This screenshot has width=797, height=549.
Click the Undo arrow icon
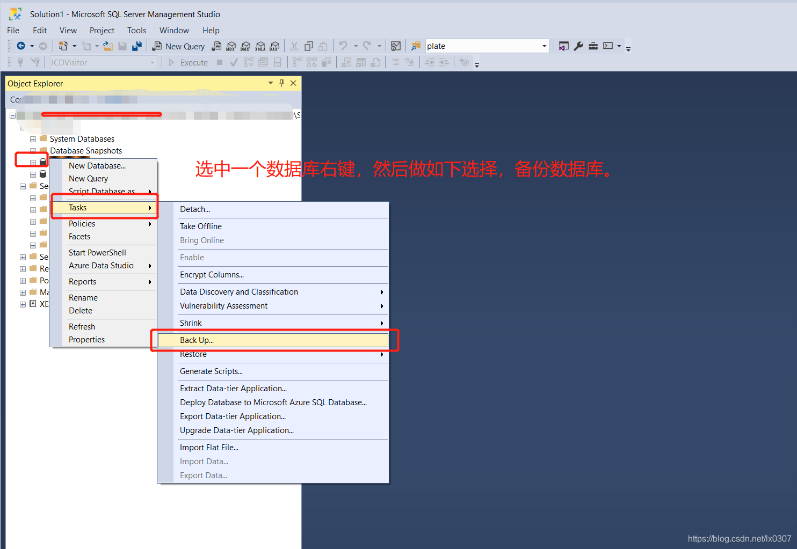pyautogui.click(x=343, y=46)
